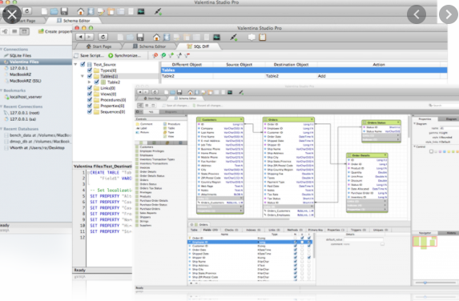Screen dimensions: 459x301
Task: Uncheck the Sequences[0] checkbox
Action: (x=90, y=111)
